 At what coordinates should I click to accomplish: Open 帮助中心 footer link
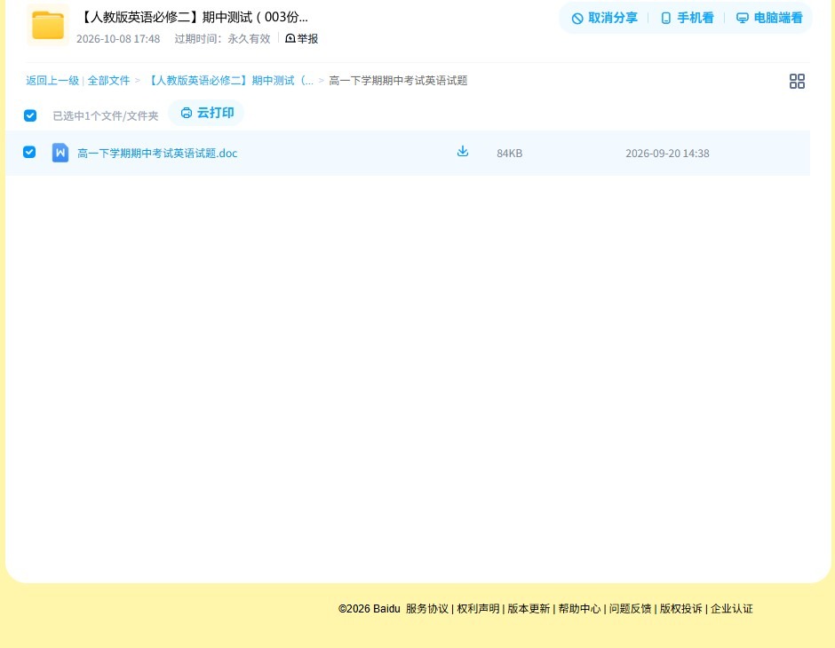[579, 609]
